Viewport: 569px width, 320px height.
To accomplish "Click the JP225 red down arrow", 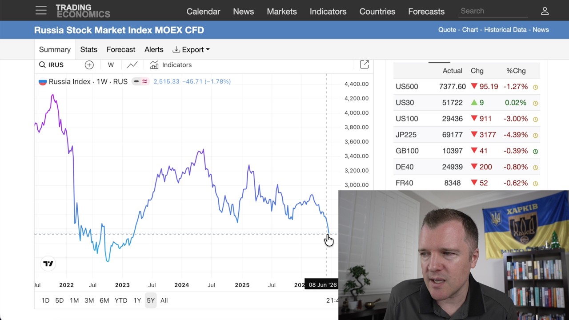I will coord(474,135).
